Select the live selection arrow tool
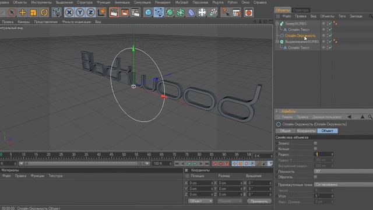Image resolution: width=373 pixels, height=210 pixels. pyautogui.click(x=12, y=12)
